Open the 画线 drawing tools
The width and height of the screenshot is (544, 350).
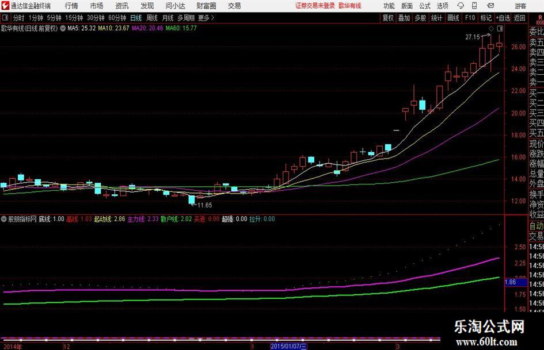(x=453, y=18)
